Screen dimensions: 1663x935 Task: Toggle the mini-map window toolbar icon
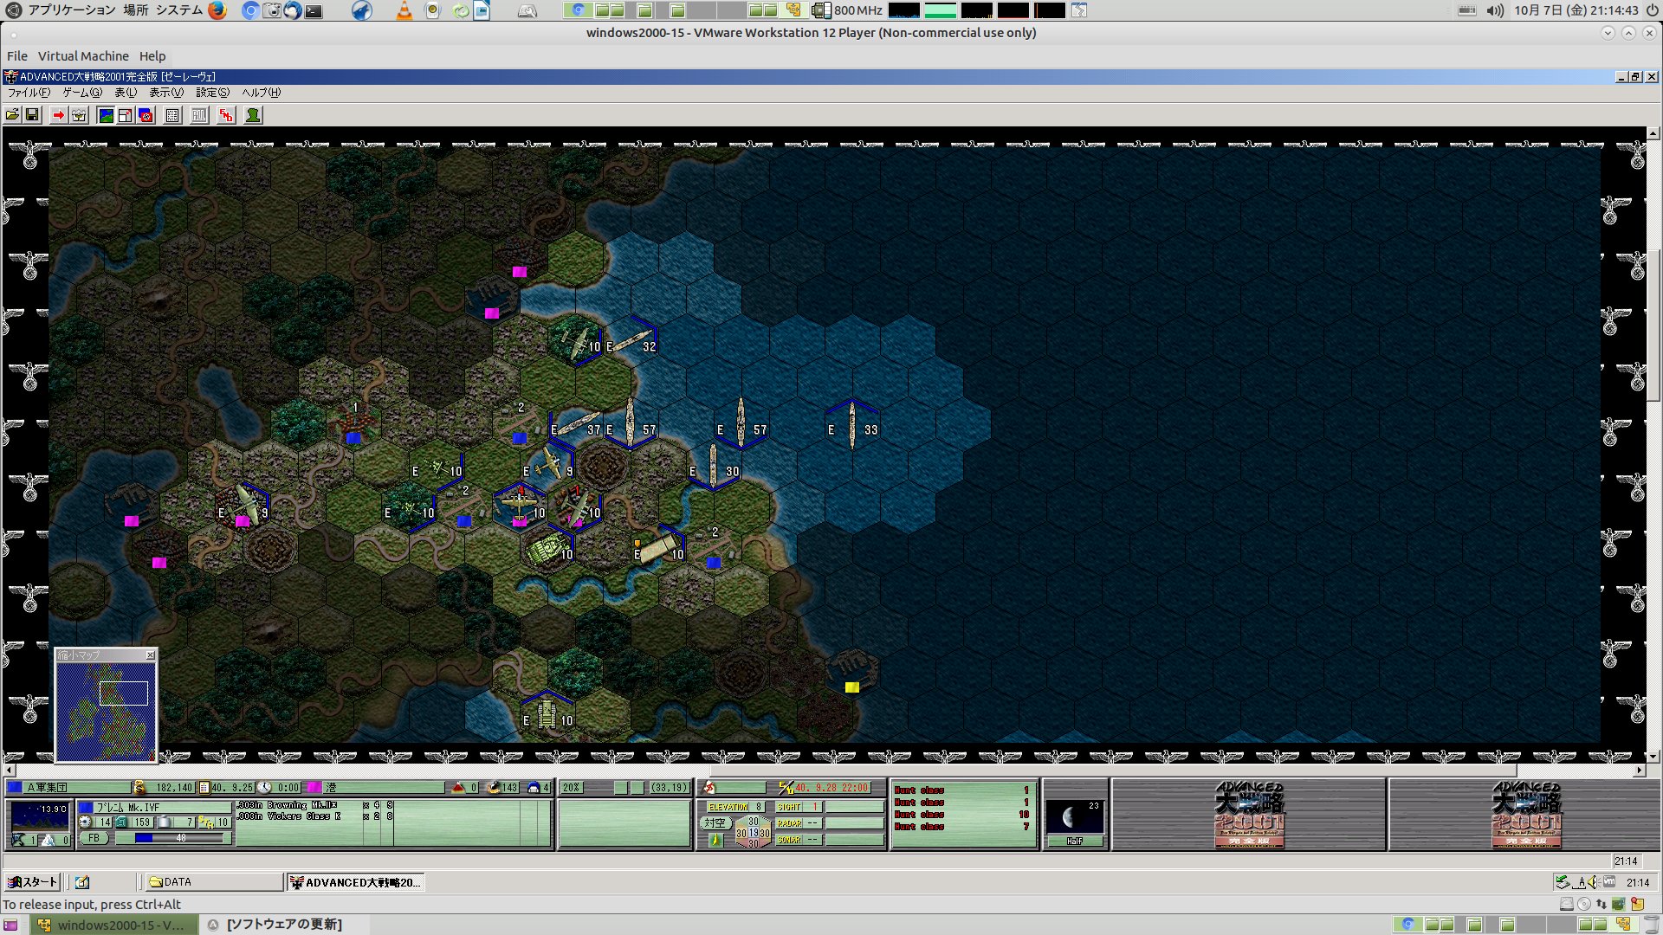click(126, 115)
